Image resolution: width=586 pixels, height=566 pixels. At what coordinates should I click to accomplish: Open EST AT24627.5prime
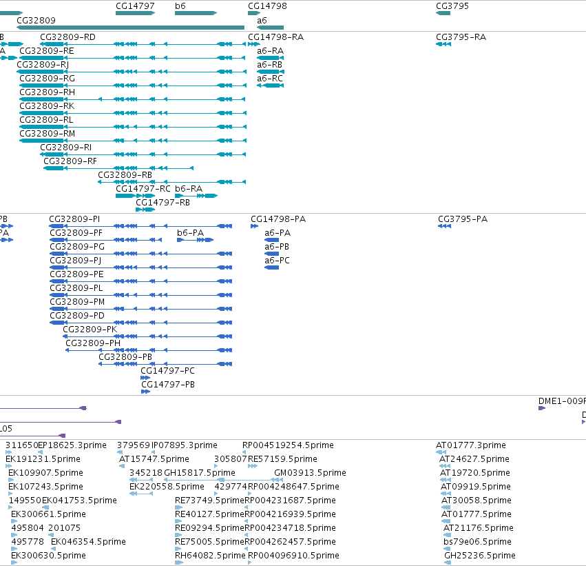[x=474, y=459]
